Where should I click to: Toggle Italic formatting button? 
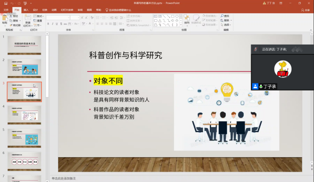[52, 23]
